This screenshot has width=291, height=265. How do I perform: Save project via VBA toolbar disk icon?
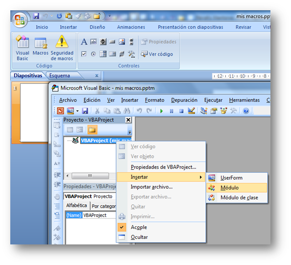pos(85,111)
